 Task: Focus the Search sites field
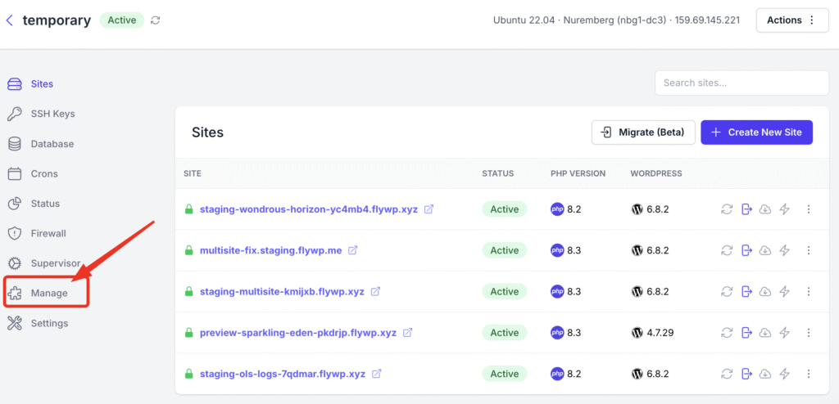point(741,83)
